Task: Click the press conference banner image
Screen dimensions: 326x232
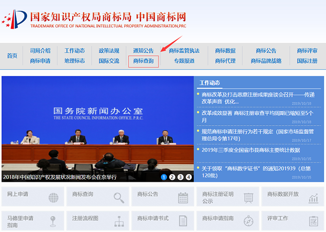Action: pyautogui.click(x=97, y=126)
